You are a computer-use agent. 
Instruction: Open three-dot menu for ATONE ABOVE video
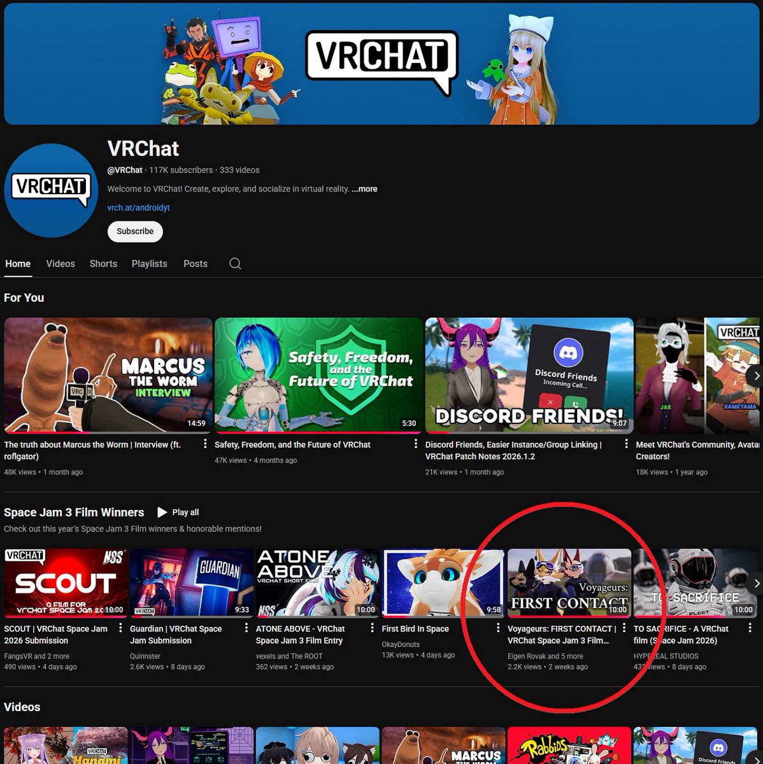point(373,628)
